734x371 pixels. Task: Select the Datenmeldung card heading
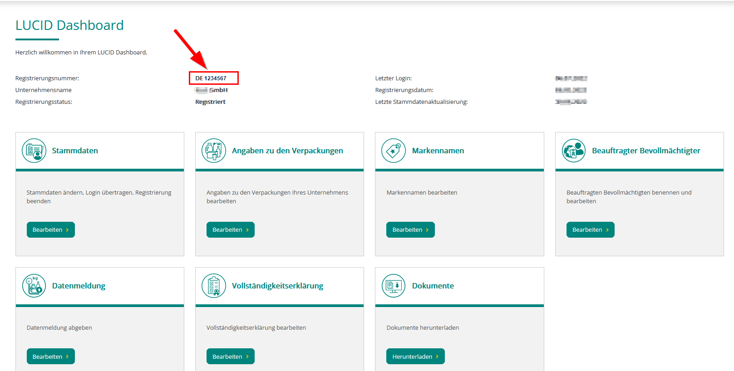pyautogui.click(x=79, y=286)
